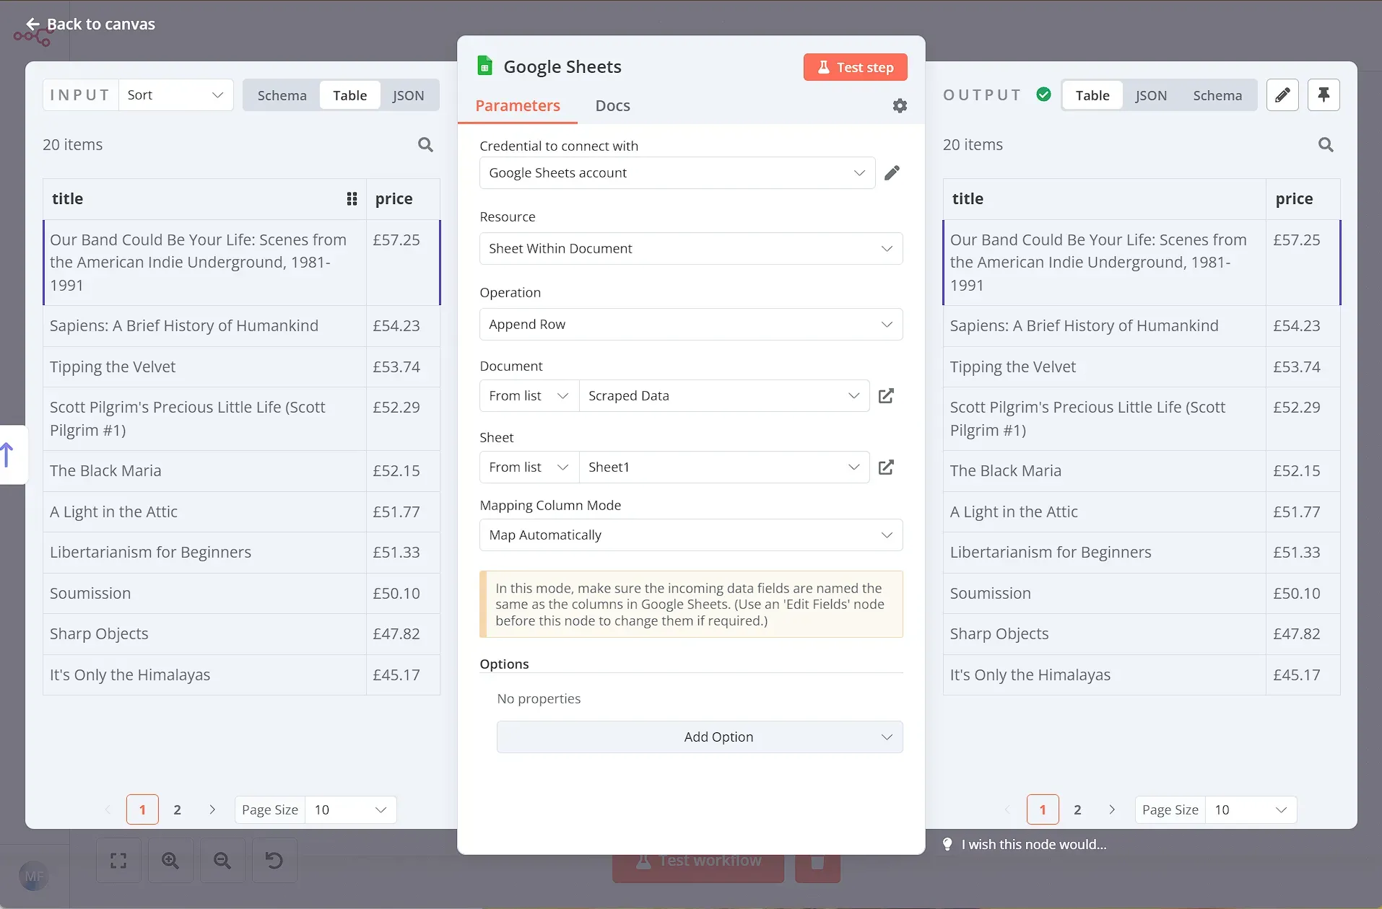This screenshot has width=1382, height=909.
Task: Pin the output data
Action: (1324, 95)
